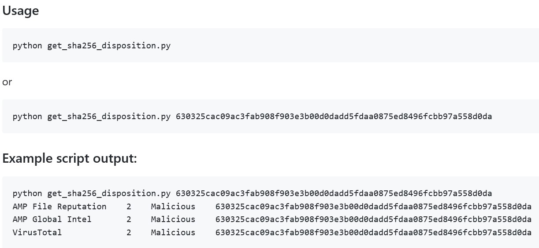Click the Usage heading
539x248 pixels.
[x=21, y=11]
